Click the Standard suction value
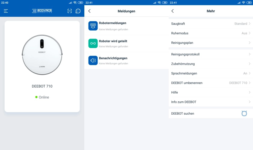 pos(241,23)
